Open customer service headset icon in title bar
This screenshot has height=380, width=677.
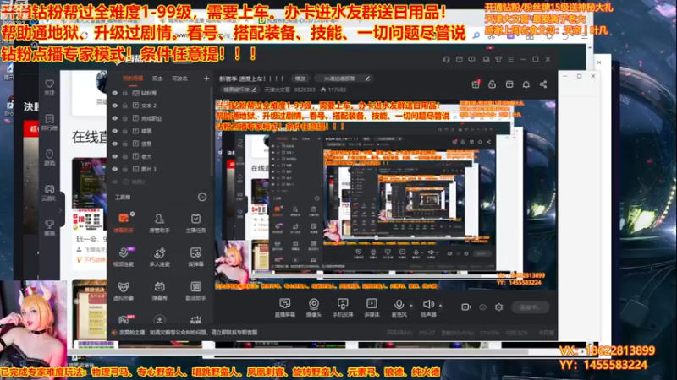click(x=447, y=59)
